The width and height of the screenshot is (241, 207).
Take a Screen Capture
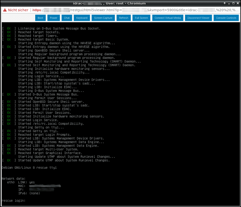[x=103, y=18]
